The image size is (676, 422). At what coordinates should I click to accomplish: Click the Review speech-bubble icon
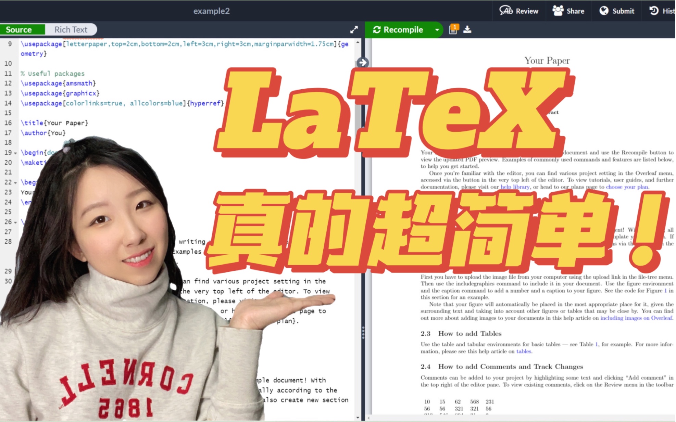(x=506, y=11)
